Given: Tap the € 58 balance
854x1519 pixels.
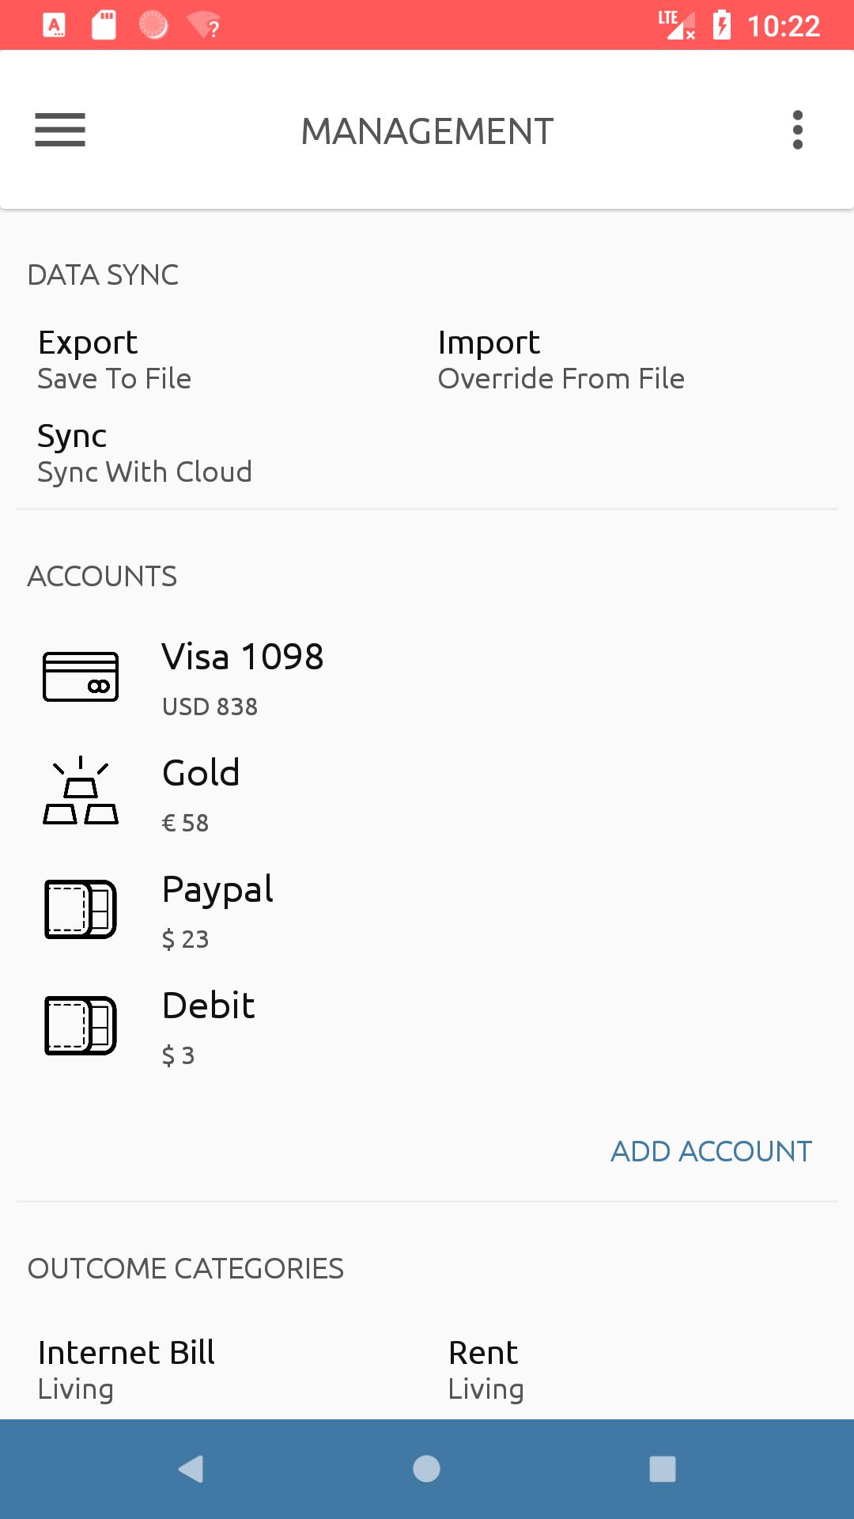Looking at the screenshot, I should pos(185,823).
